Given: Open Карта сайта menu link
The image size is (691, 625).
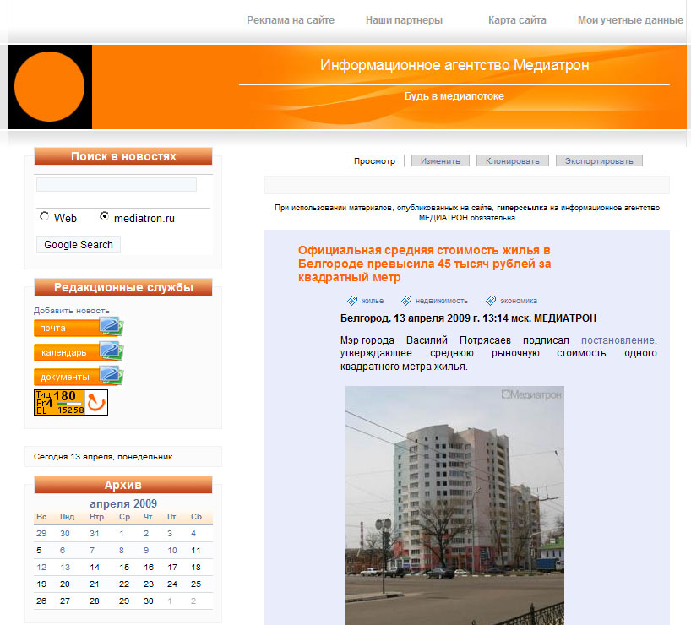Looking at the screenshot, I should (517, 20).
